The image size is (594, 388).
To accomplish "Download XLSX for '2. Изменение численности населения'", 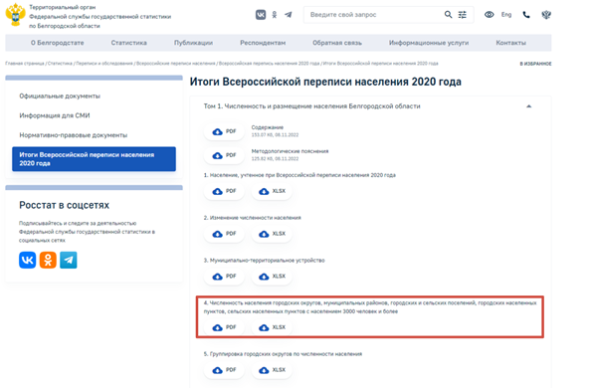I will point(272,234).
